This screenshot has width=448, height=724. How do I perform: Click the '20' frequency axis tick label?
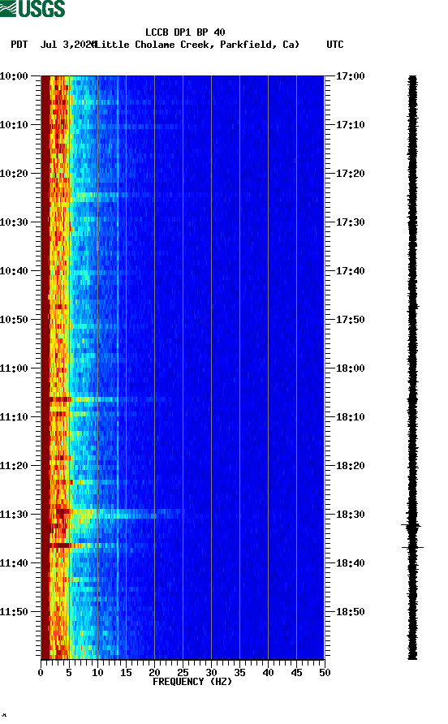[154, 673]
